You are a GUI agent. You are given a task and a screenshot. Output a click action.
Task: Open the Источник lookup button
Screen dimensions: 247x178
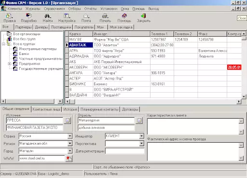tap(68, 120)
